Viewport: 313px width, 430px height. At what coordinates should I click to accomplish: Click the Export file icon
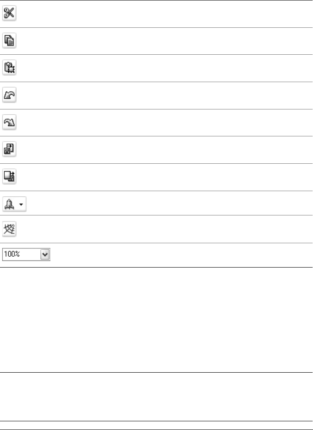[9, 176]
